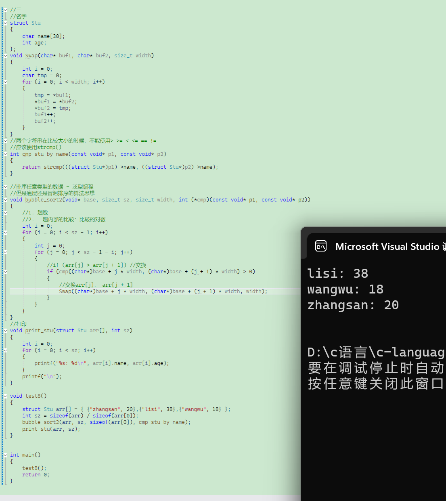Screen dimensions: 446x501
Task: Collapse the print_stu function
Action: tap(6, 330)
